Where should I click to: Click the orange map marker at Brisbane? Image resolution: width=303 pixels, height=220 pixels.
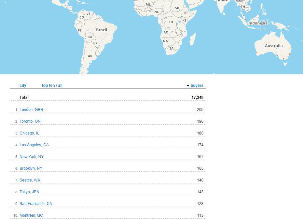point(291,47)
